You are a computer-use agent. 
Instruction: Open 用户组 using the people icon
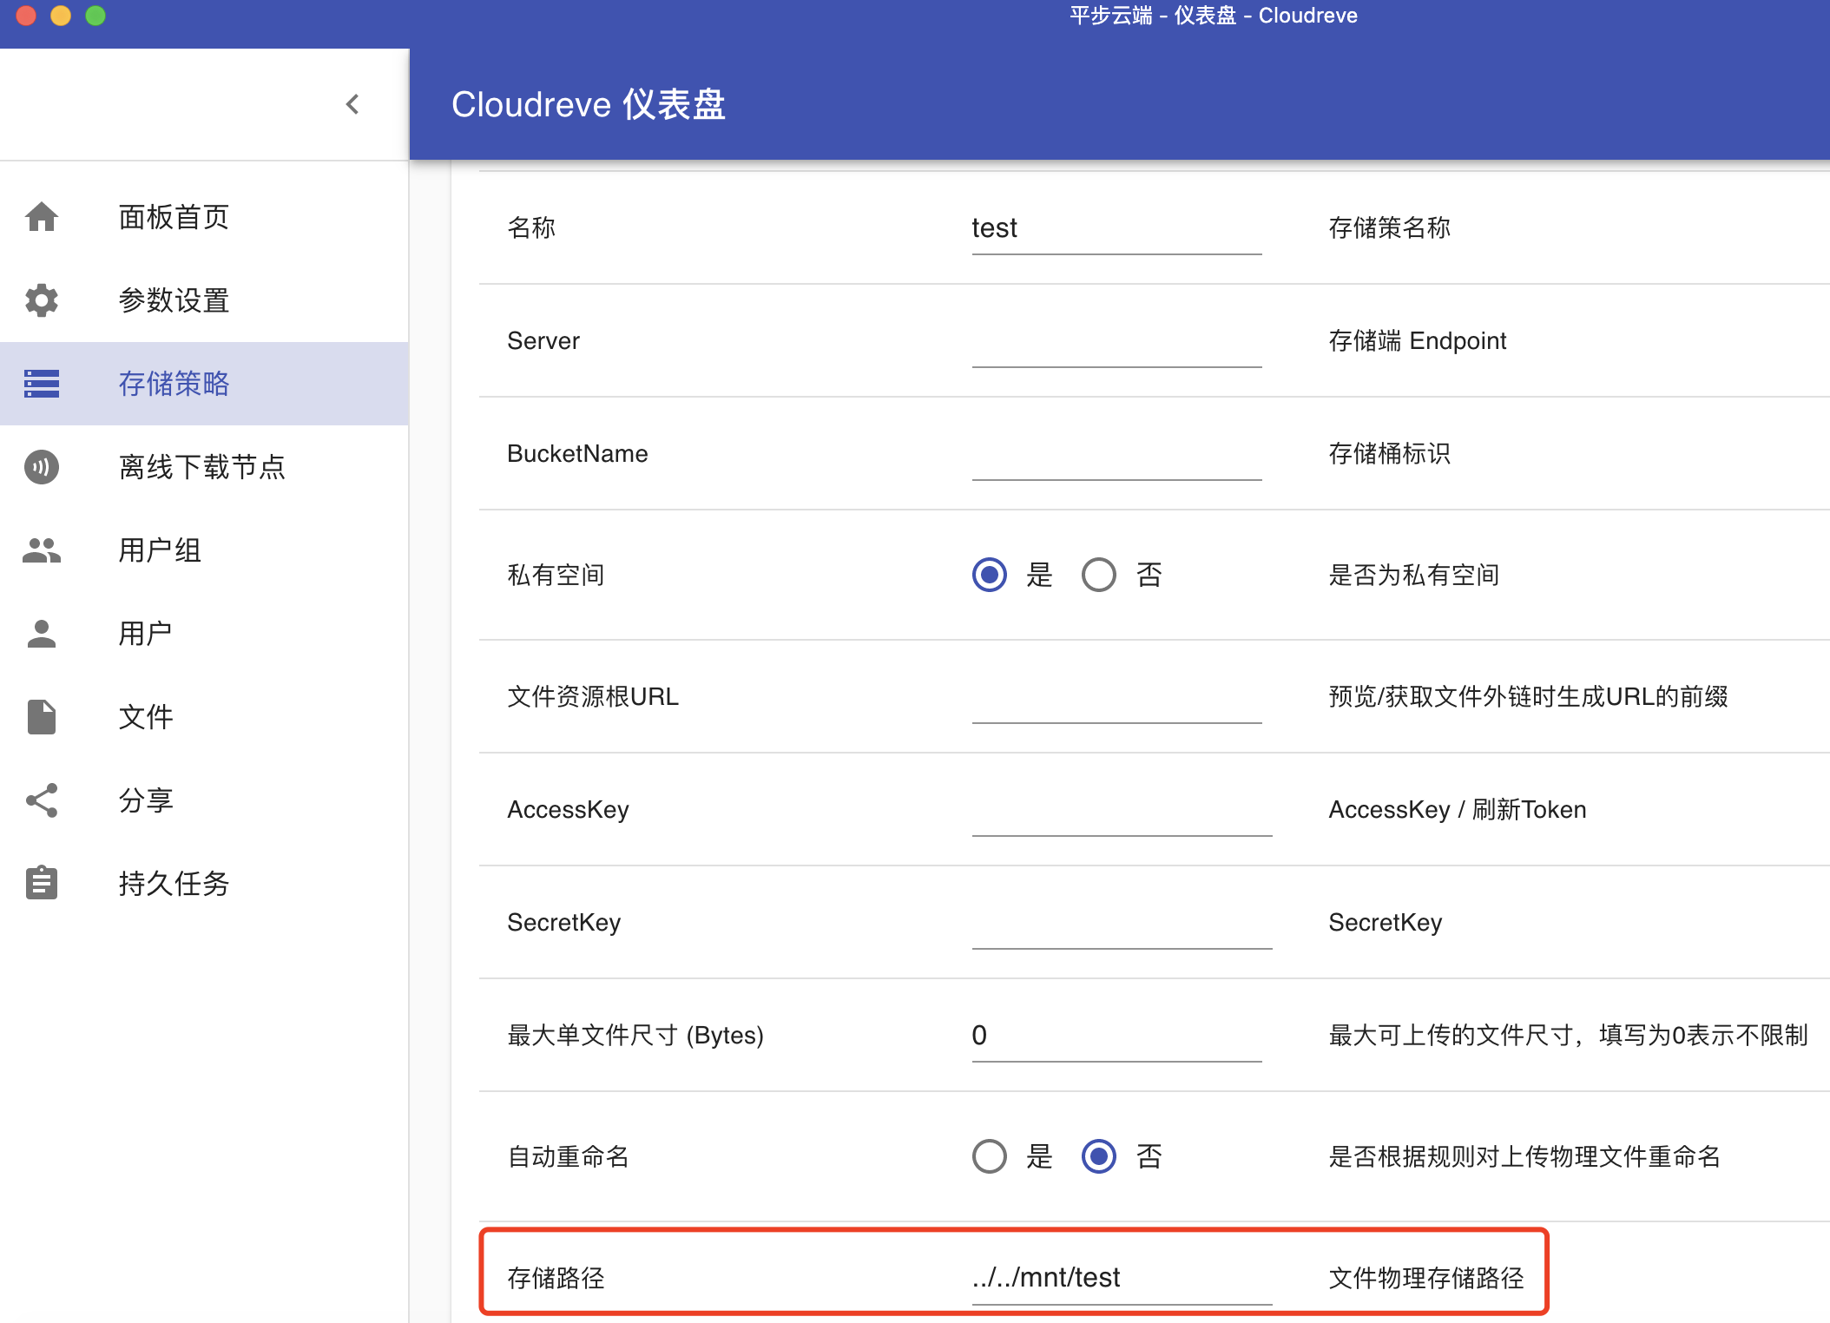(x=42, y=550)
